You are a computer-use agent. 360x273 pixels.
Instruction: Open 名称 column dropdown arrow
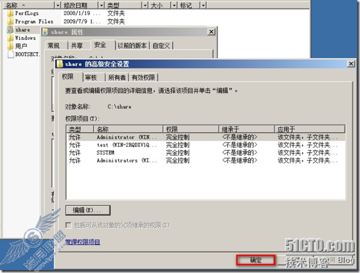(58, 5)
